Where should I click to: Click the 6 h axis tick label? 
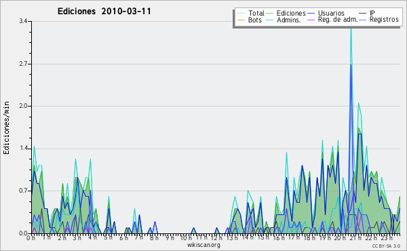coord(124,237)
